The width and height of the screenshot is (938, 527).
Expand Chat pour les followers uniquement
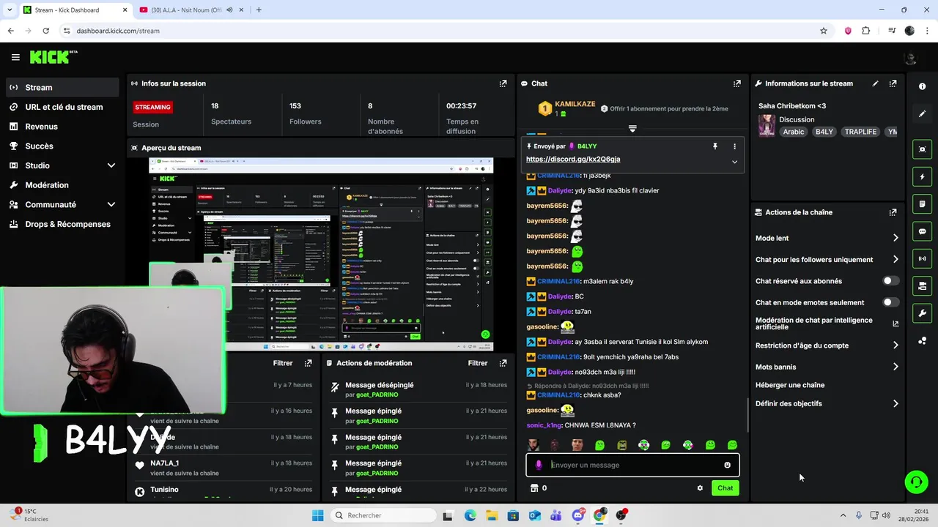[895, 259]
